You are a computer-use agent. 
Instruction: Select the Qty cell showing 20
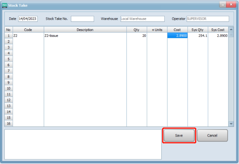coord(136,36)
